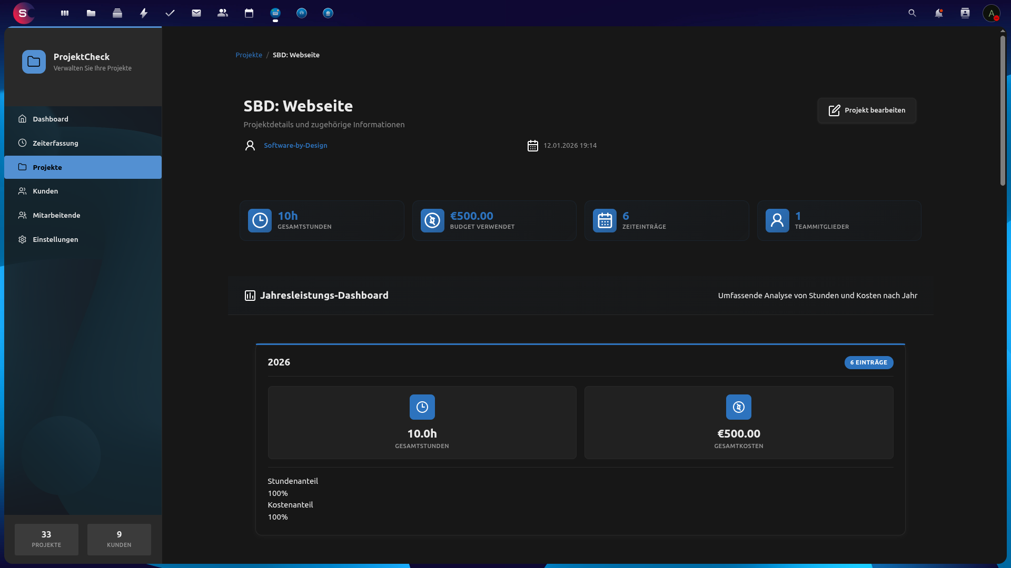
Task: Click the contact card icon near the avatar
Action: point(965,13)
